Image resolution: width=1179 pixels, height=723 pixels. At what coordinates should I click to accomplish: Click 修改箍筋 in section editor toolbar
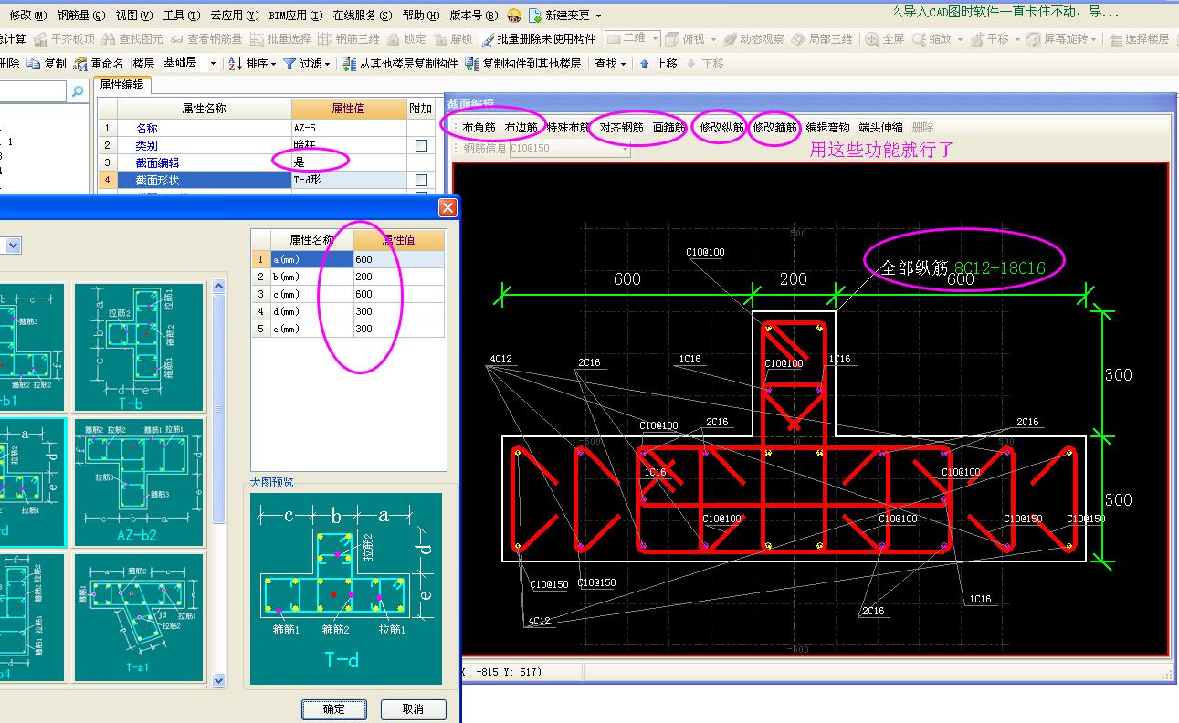(x=774, y=128)
